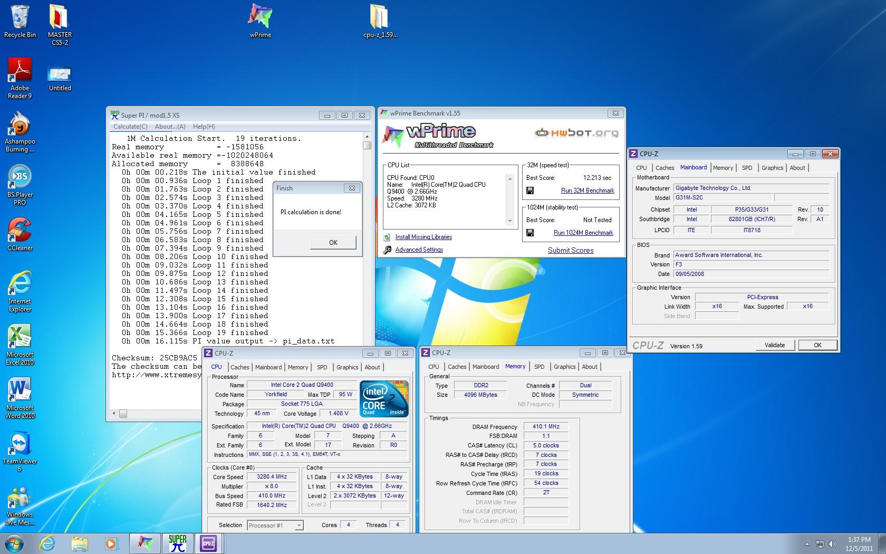Open the SPD tab in the CPU-Z Memory window
This screenshot has width=886, height=554.
[539, 367]
